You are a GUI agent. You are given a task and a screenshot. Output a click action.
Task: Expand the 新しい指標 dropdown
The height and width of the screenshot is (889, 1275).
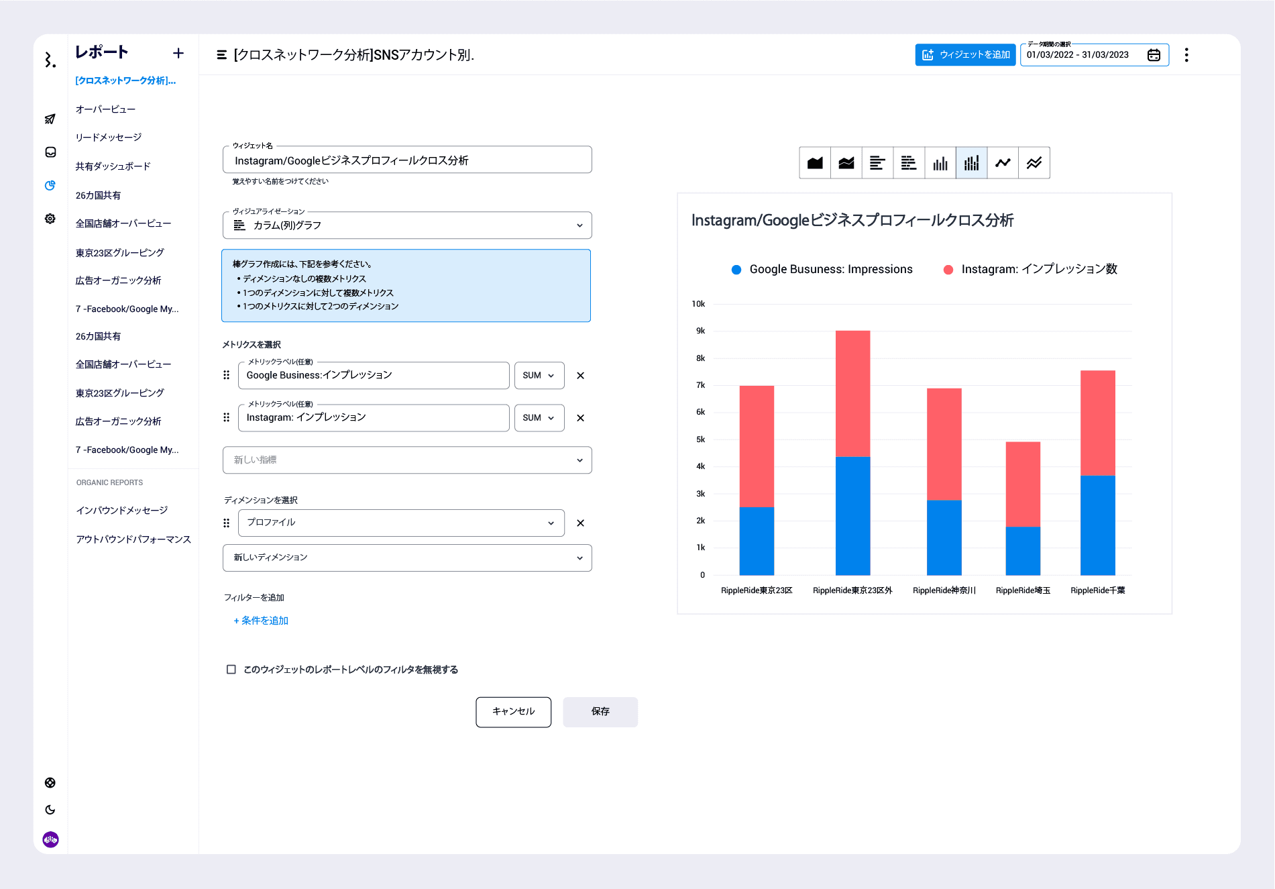(407, 460)
